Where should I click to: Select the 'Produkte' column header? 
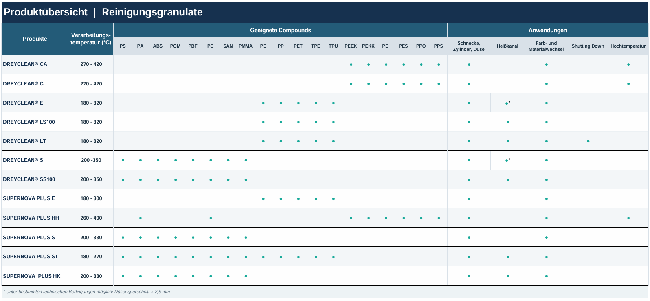tap(35, 39)
